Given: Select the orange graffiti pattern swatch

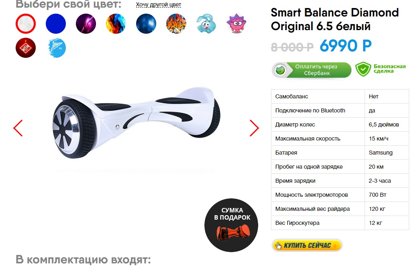Looking at the screenshot, I should pyautogui.click(x=176, y=24).
